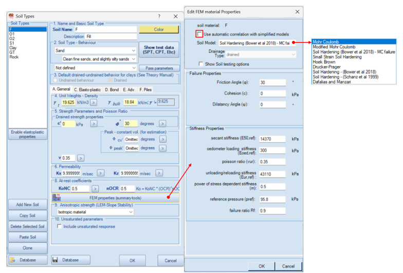The image size is (403, 273).
Task: Switch to A. General tab
Action: pos(61,89)
